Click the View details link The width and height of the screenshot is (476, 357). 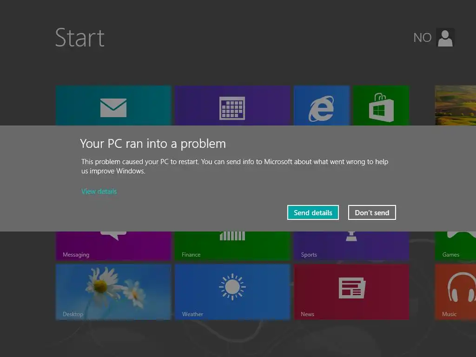tap(99, 192)
